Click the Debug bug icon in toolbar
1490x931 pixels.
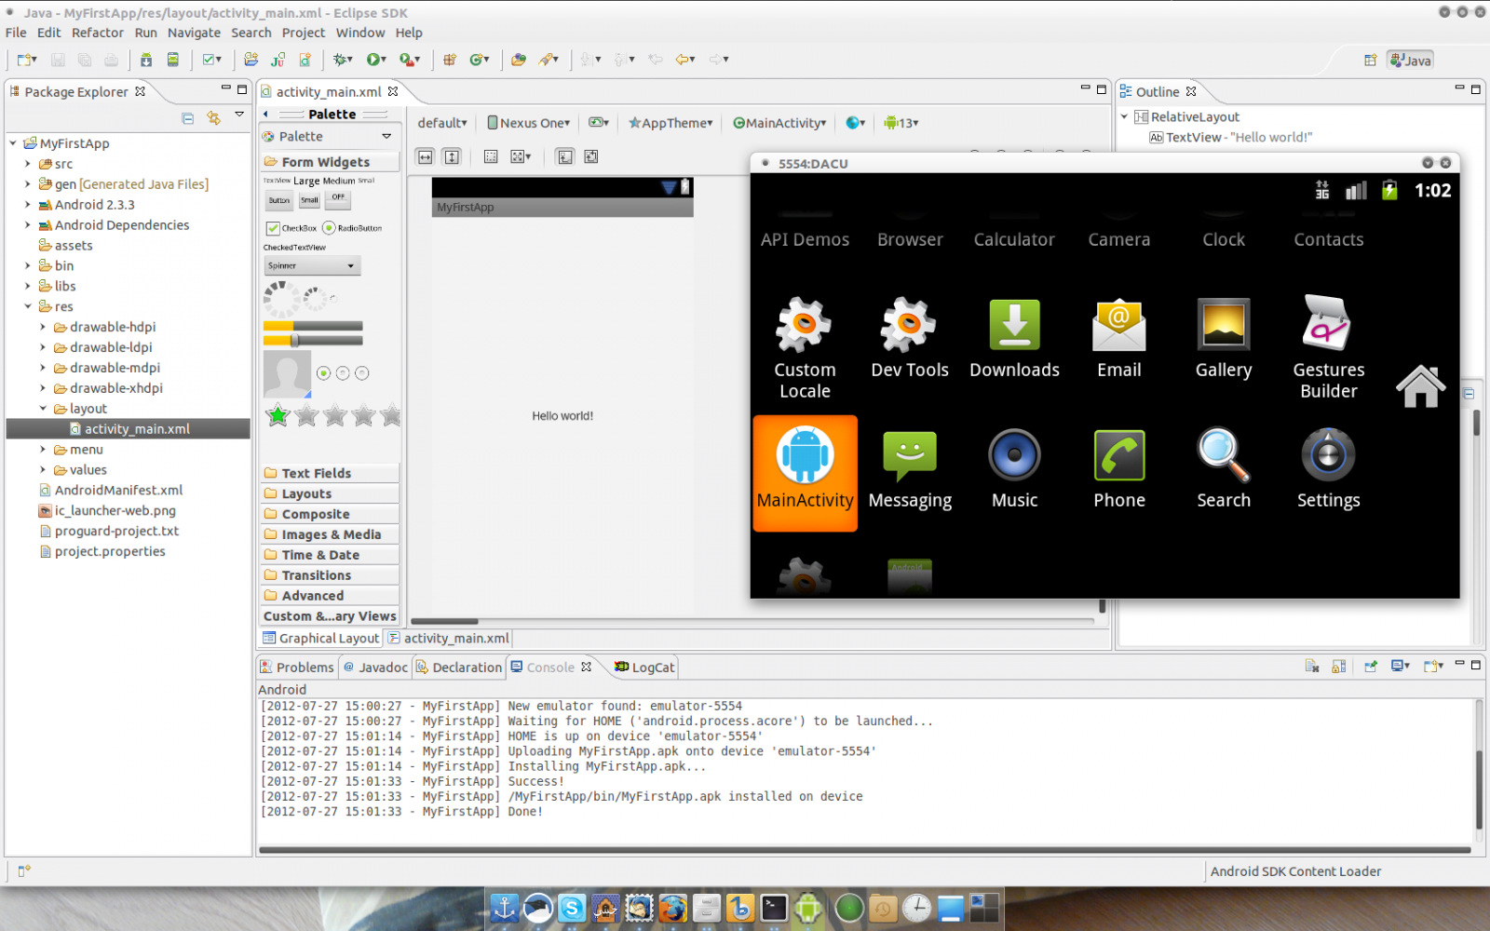(342, 60)
